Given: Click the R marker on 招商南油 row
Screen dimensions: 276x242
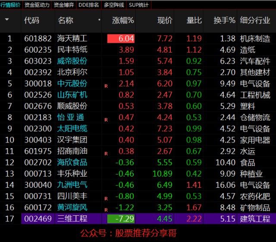Looking at the screenshot, I should (106, 153).
